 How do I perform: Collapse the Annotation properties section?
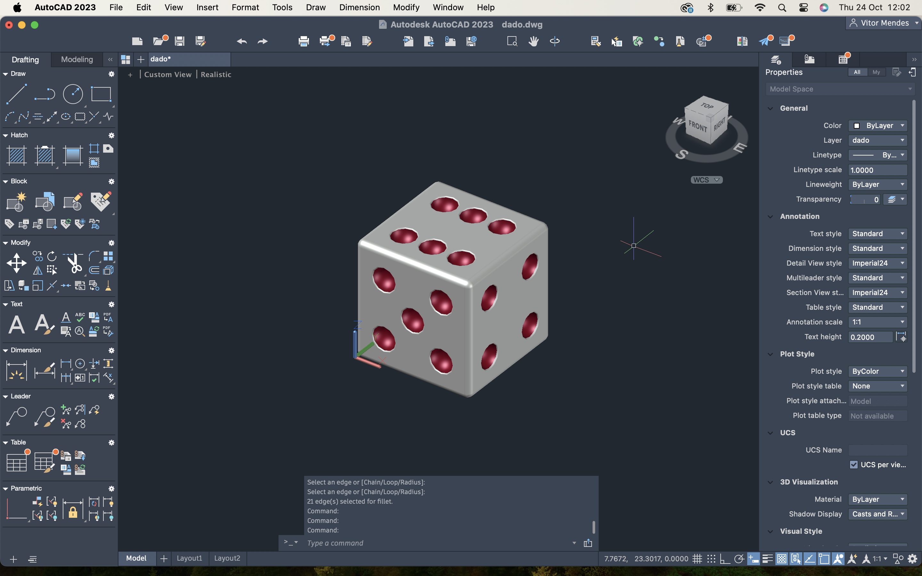770,216
